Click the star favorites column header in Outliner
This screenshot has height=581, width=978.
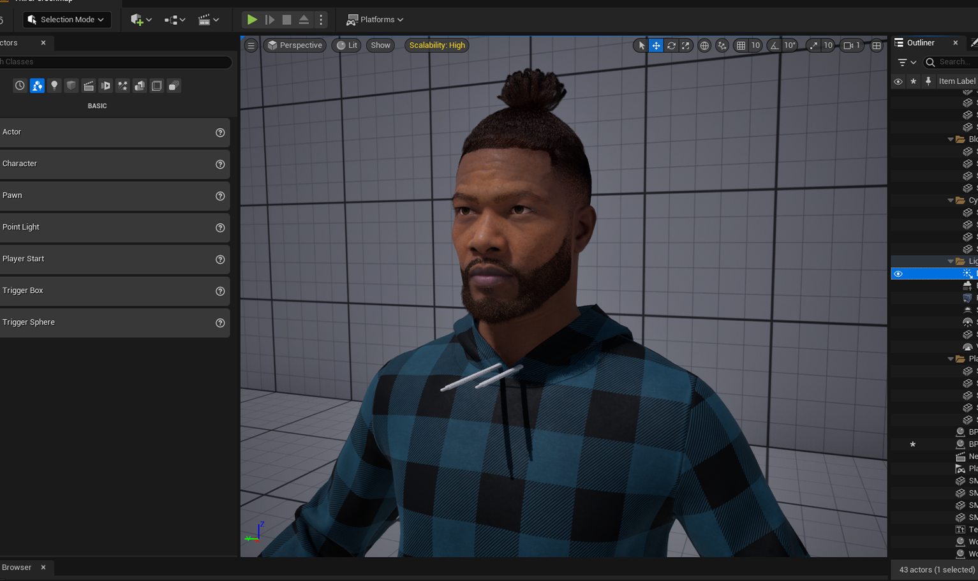[913, 82]
